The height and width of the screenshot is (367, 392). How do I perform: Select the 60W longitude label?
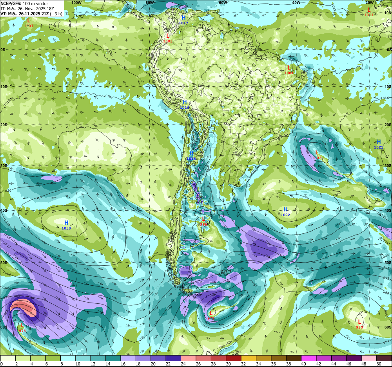coord(223,2)
